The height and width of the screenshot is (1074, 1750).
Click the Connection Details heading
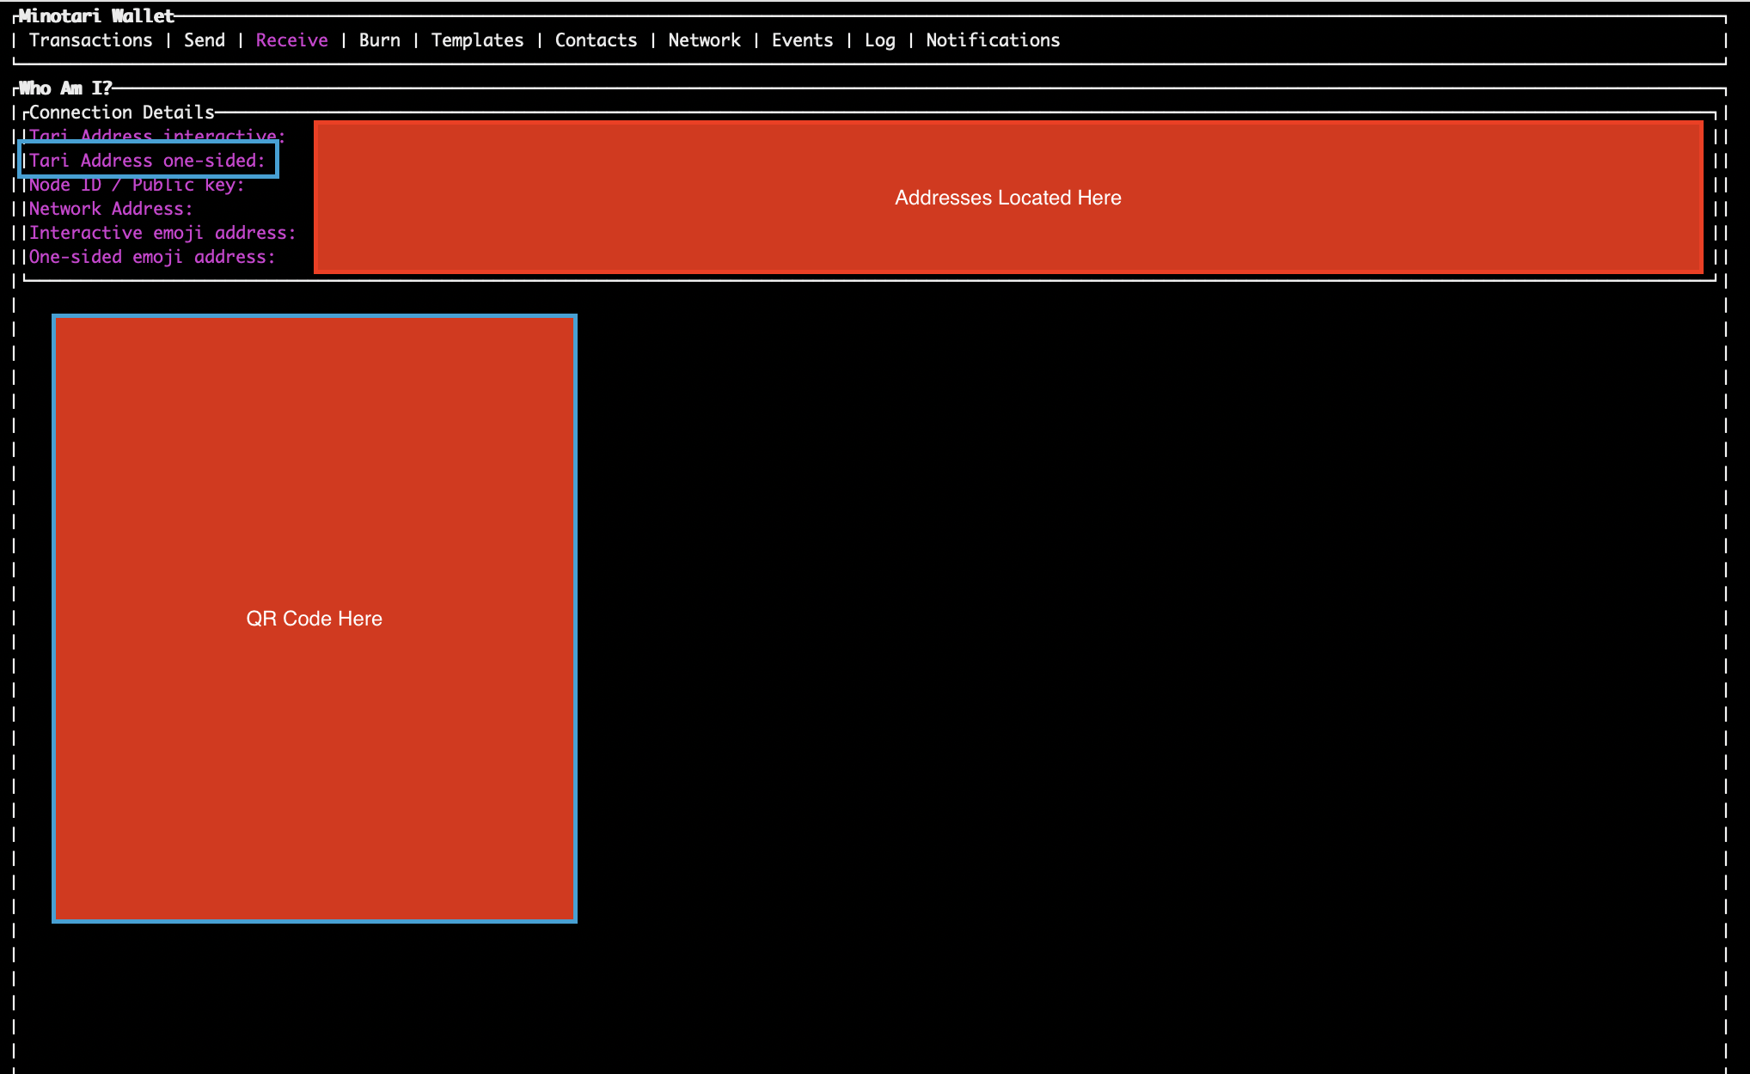point(121,113)
